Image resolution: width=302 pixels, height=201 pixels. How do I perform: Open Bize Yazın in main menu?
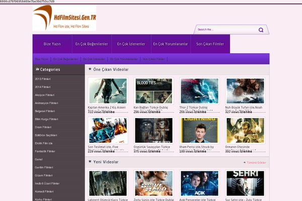52,44
